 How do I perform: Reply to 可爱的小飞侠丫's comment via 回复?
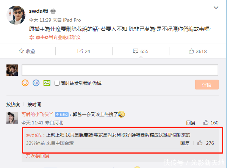(191, 122)
